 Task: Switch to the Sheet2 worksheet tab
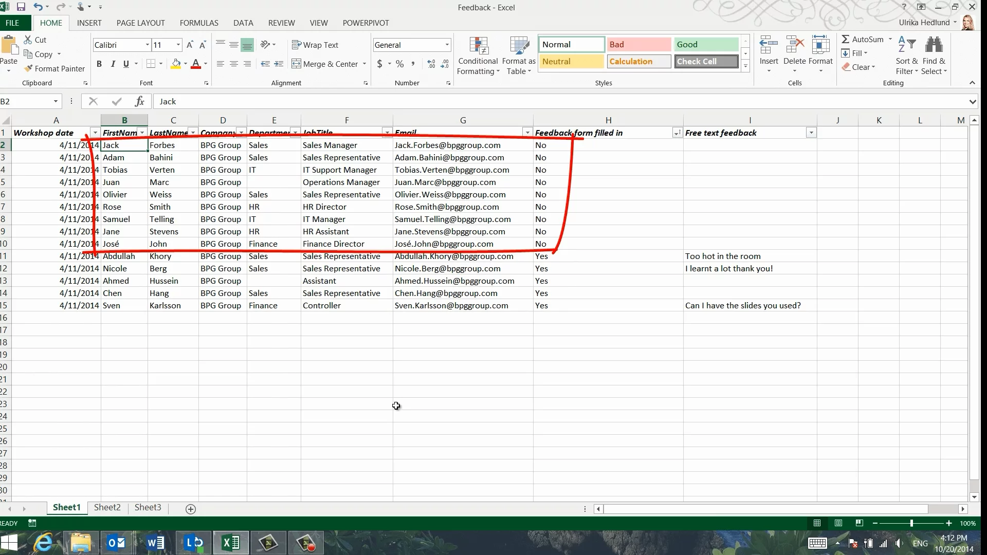pos(107,508)
